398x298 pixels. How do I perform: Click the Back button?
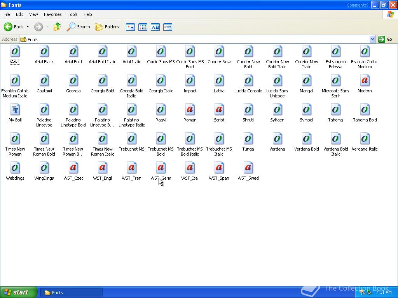(x=14, y=27)
